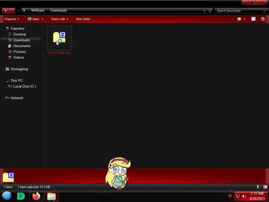Click the Pictures sidebar icon
Screen dimensions: 269x202
point(10,52)
